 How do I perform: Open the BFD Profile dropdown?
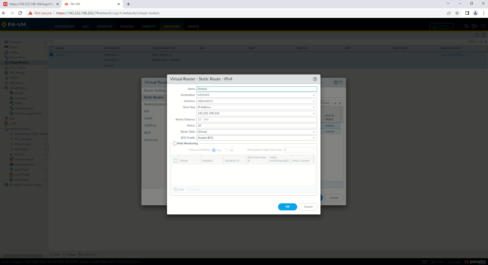coord(314,138)
